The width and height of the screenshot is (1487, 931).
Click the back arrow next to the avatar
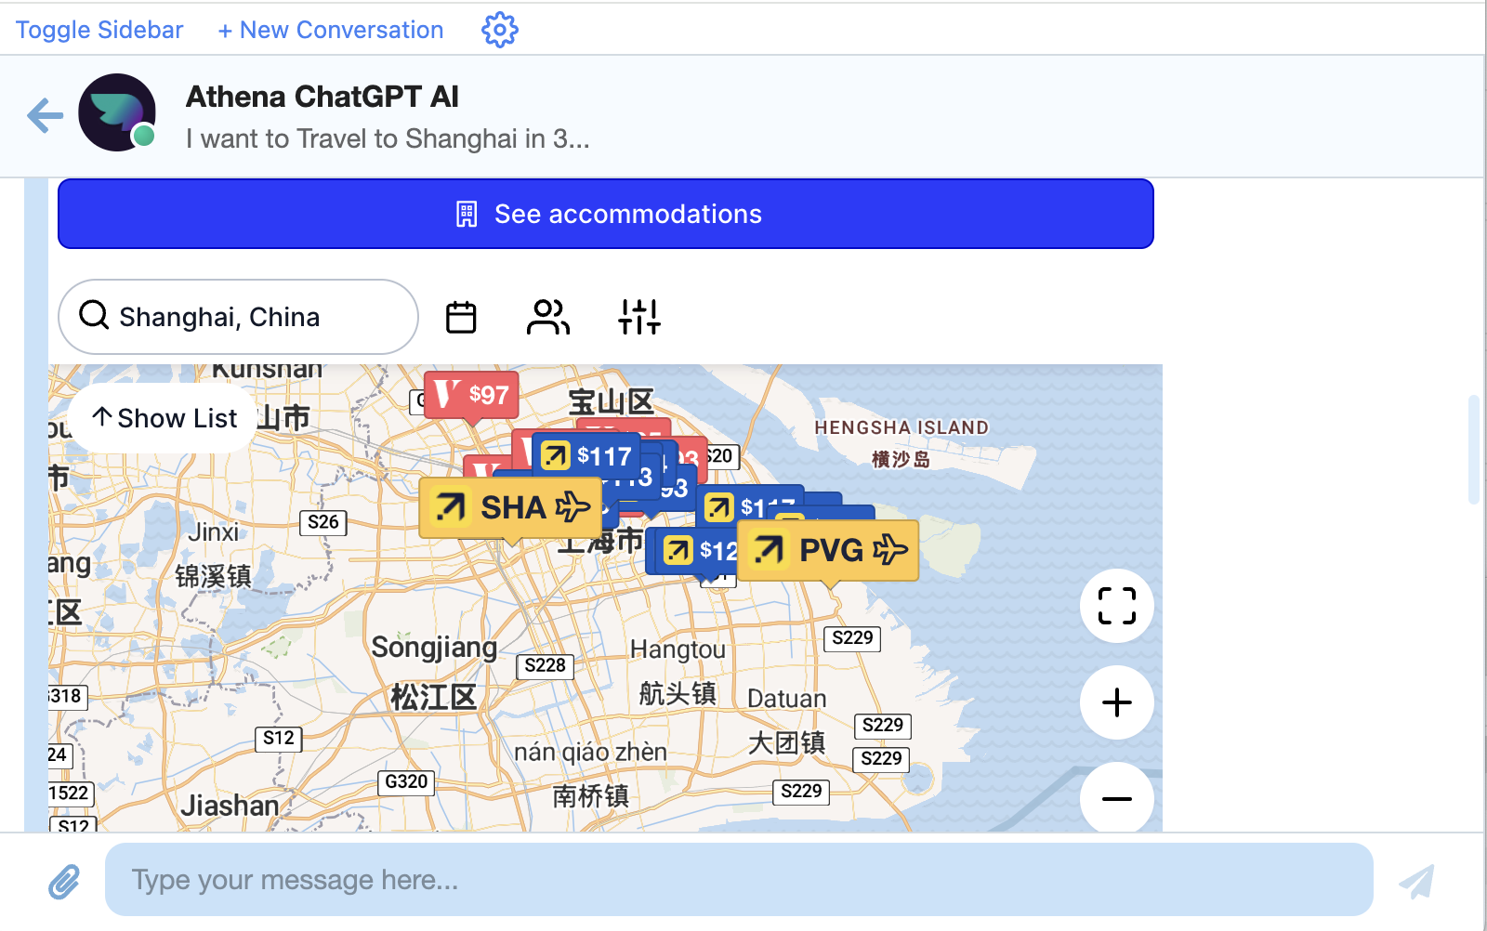pos(44,115)
